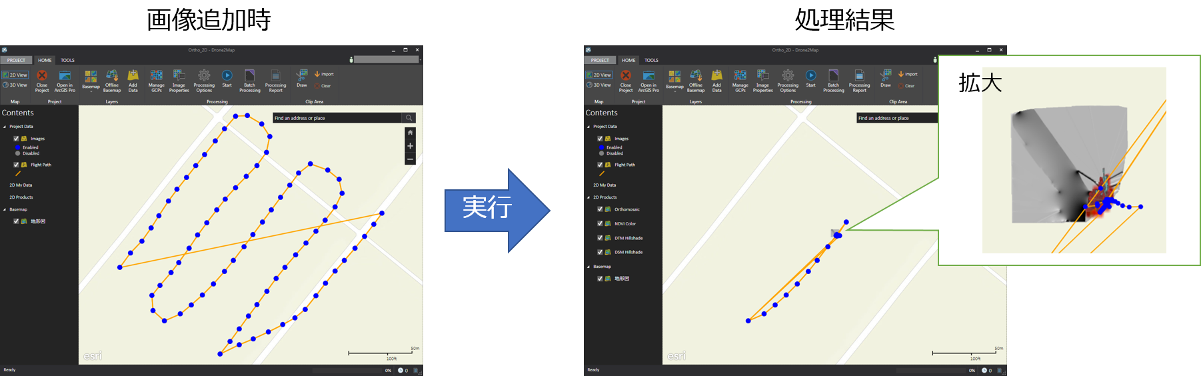The height and width of the screenshot is (376, 1201).
Task: Toggle Images layer checkbox in right window
Action: click(600, 139)
